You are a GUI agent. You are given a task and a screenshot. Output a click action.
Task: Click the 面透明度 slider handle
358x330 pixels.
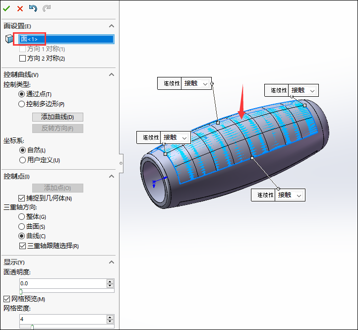[x=21, y=291]
